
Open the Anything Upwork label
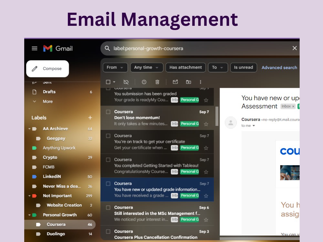59,148
